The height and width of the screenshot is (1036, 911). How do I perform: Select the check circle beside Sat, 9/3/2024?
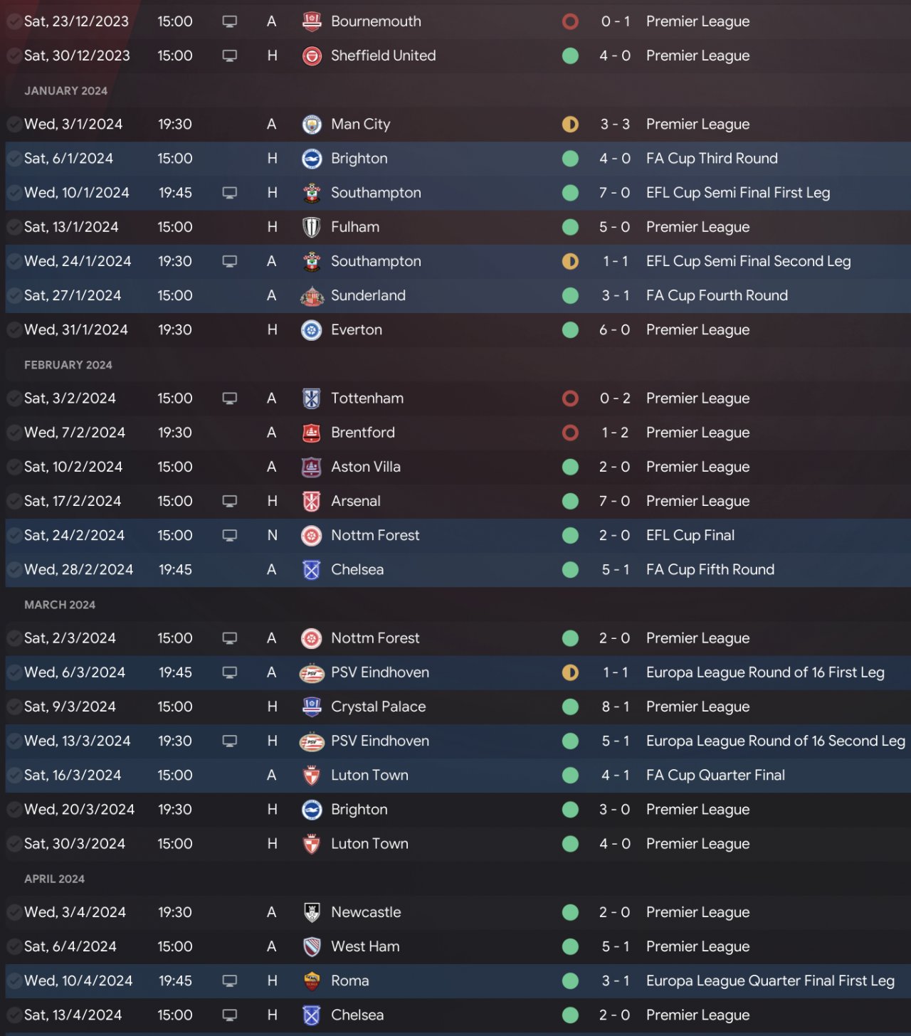[14, 707]
